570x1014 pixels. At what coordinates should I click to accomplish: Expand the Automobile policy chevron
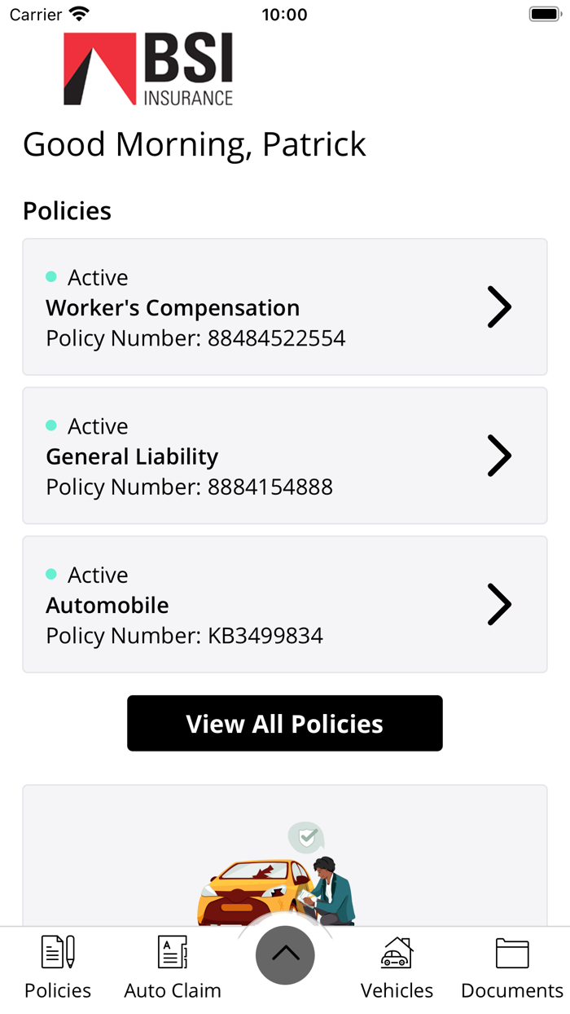coord(499,604)
